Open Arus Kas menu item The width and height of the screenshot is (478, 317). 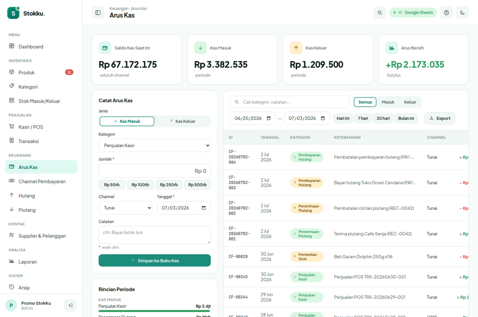(x=41, y=167)
